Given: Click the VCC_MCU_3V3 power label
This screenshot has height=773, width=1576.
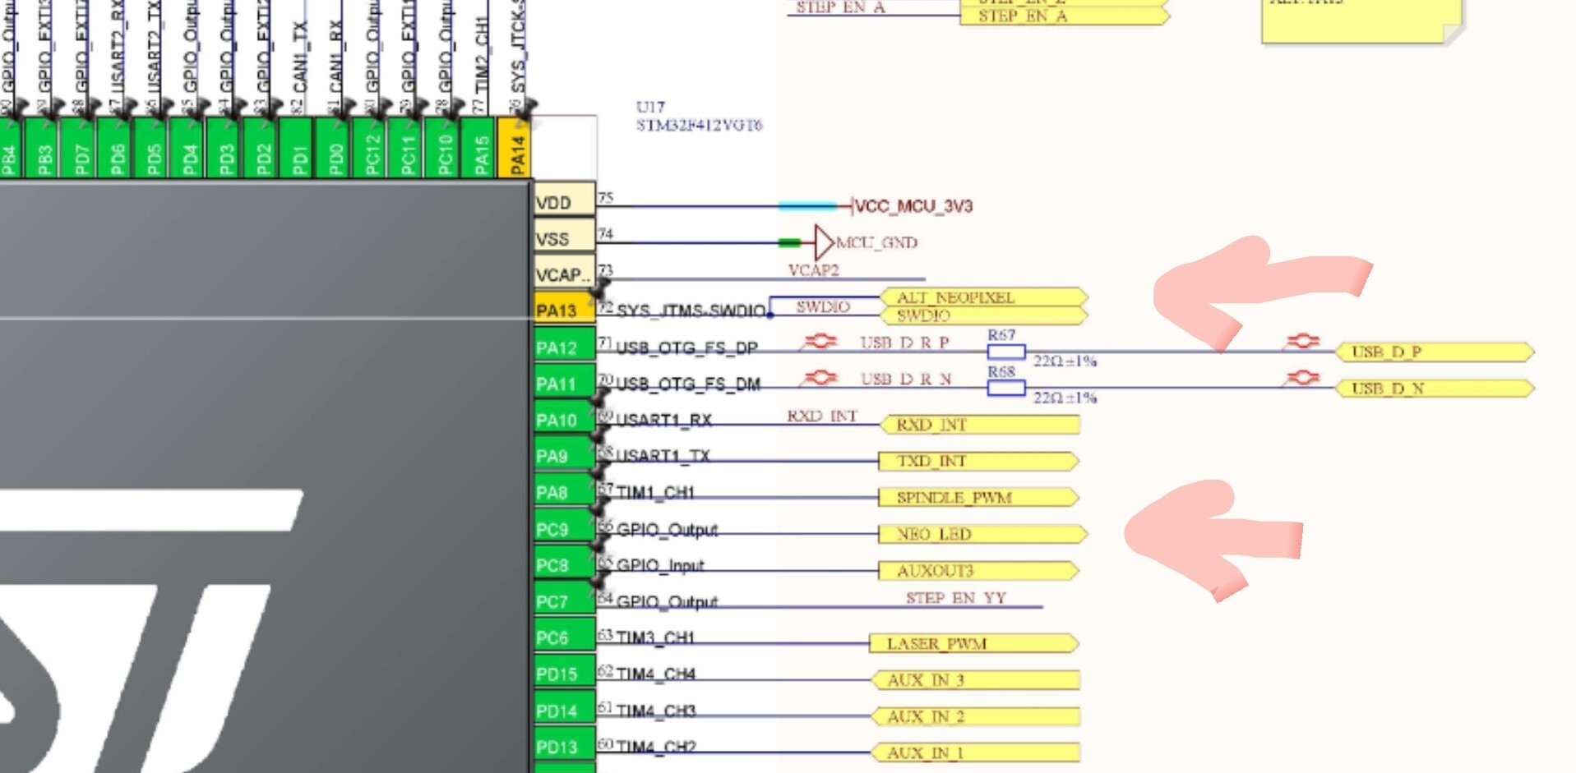Looking at the screenshot, I should tap(913, 206).
